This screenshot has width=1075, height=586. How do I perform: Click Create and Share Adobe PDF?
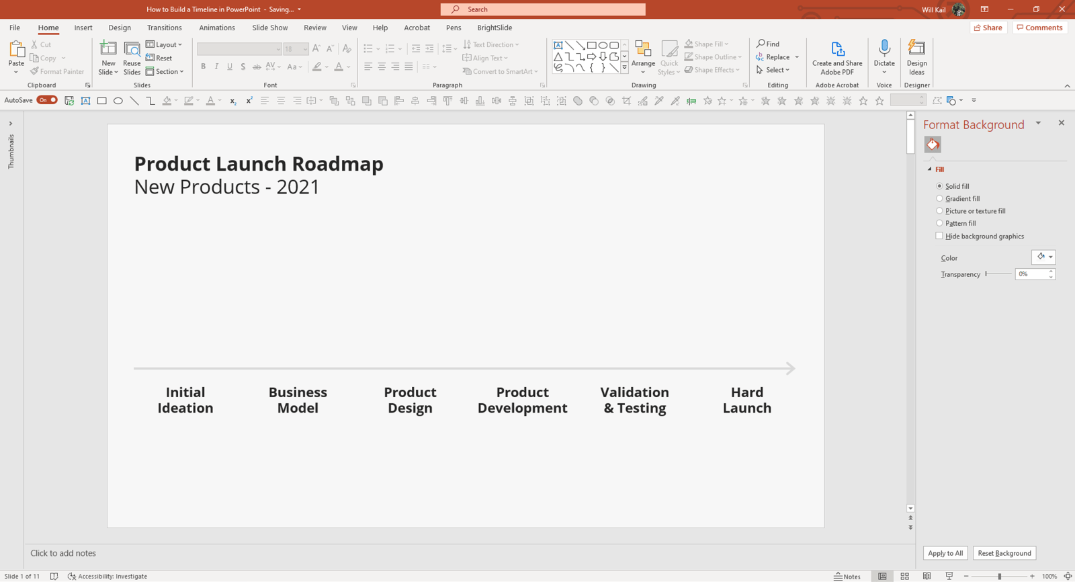(837, 58)
